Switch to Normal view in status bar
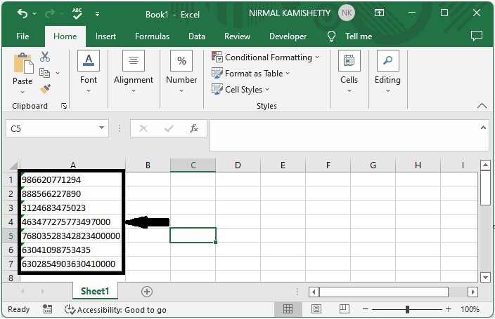 pos(288,309)
